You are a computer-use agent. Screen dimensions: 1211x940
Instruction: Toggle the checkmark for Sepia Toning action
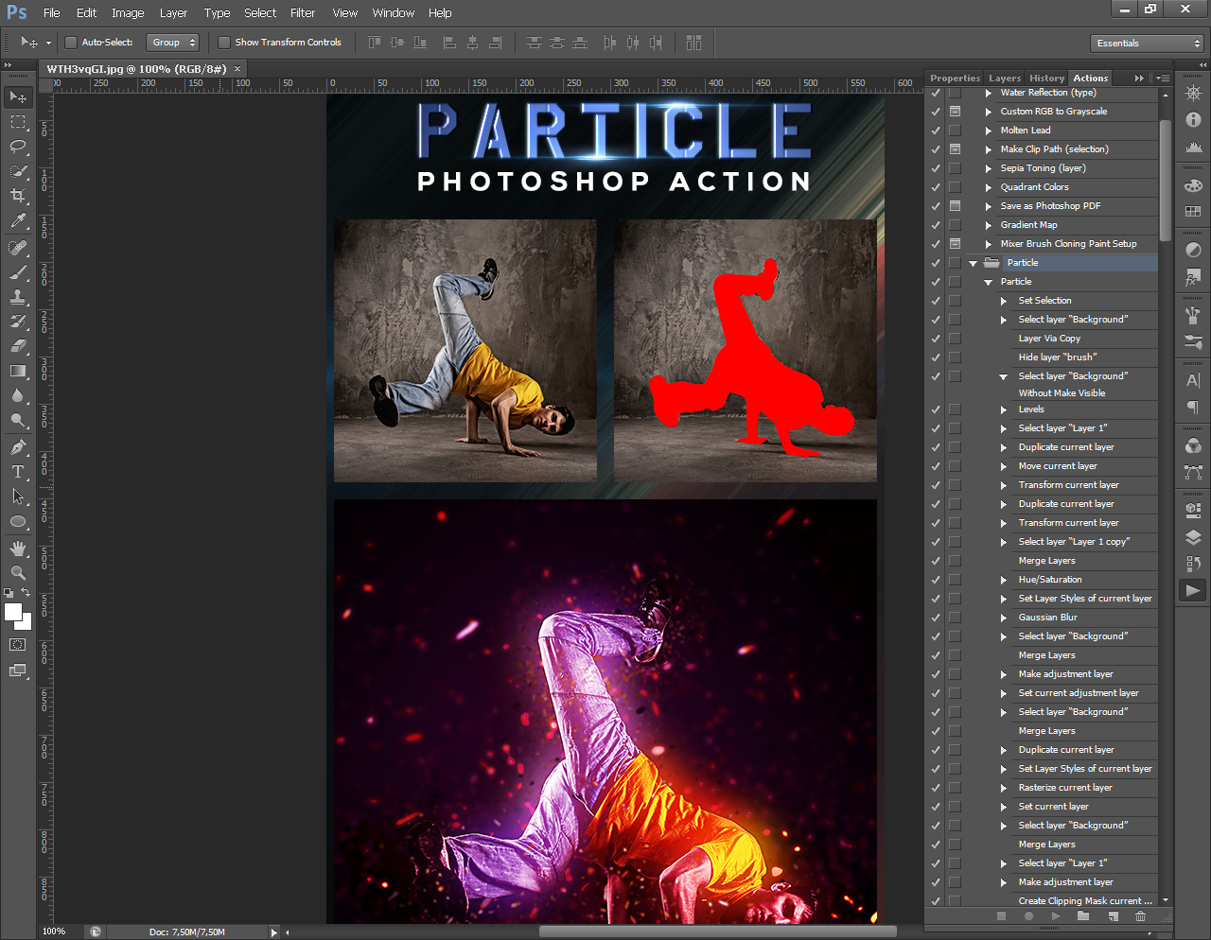pos(936,168)
